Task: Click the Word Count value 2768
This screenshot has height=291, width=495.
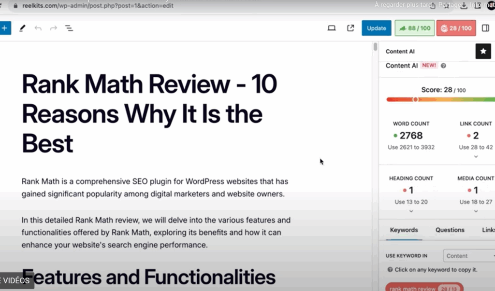Action: (411, 136)
